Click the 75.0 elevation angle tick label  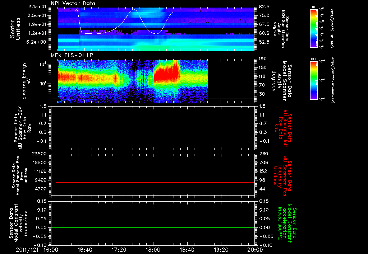(264, 15)
